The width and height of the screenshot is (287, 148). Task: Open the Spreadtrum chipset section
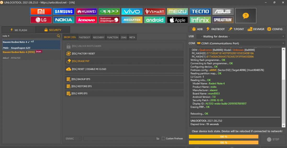[223, 20]
